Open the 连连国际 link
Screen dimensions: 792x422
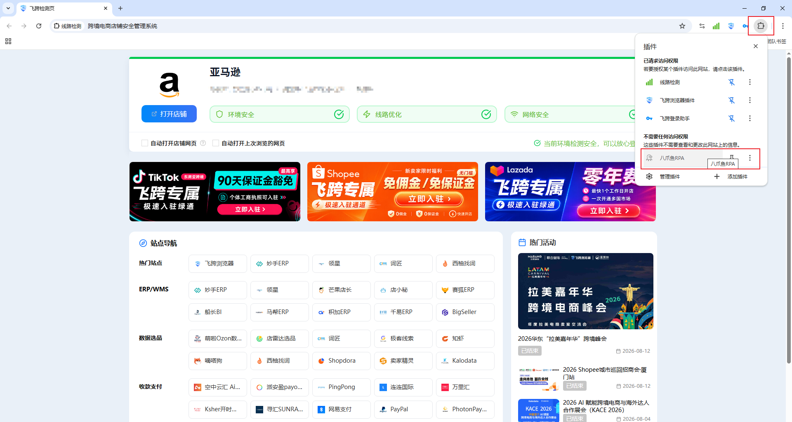pyautogui.click(x=403, y=387)
